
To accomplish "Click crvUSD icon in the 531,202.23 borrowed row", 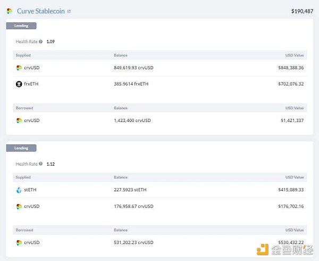I will 19,242.
